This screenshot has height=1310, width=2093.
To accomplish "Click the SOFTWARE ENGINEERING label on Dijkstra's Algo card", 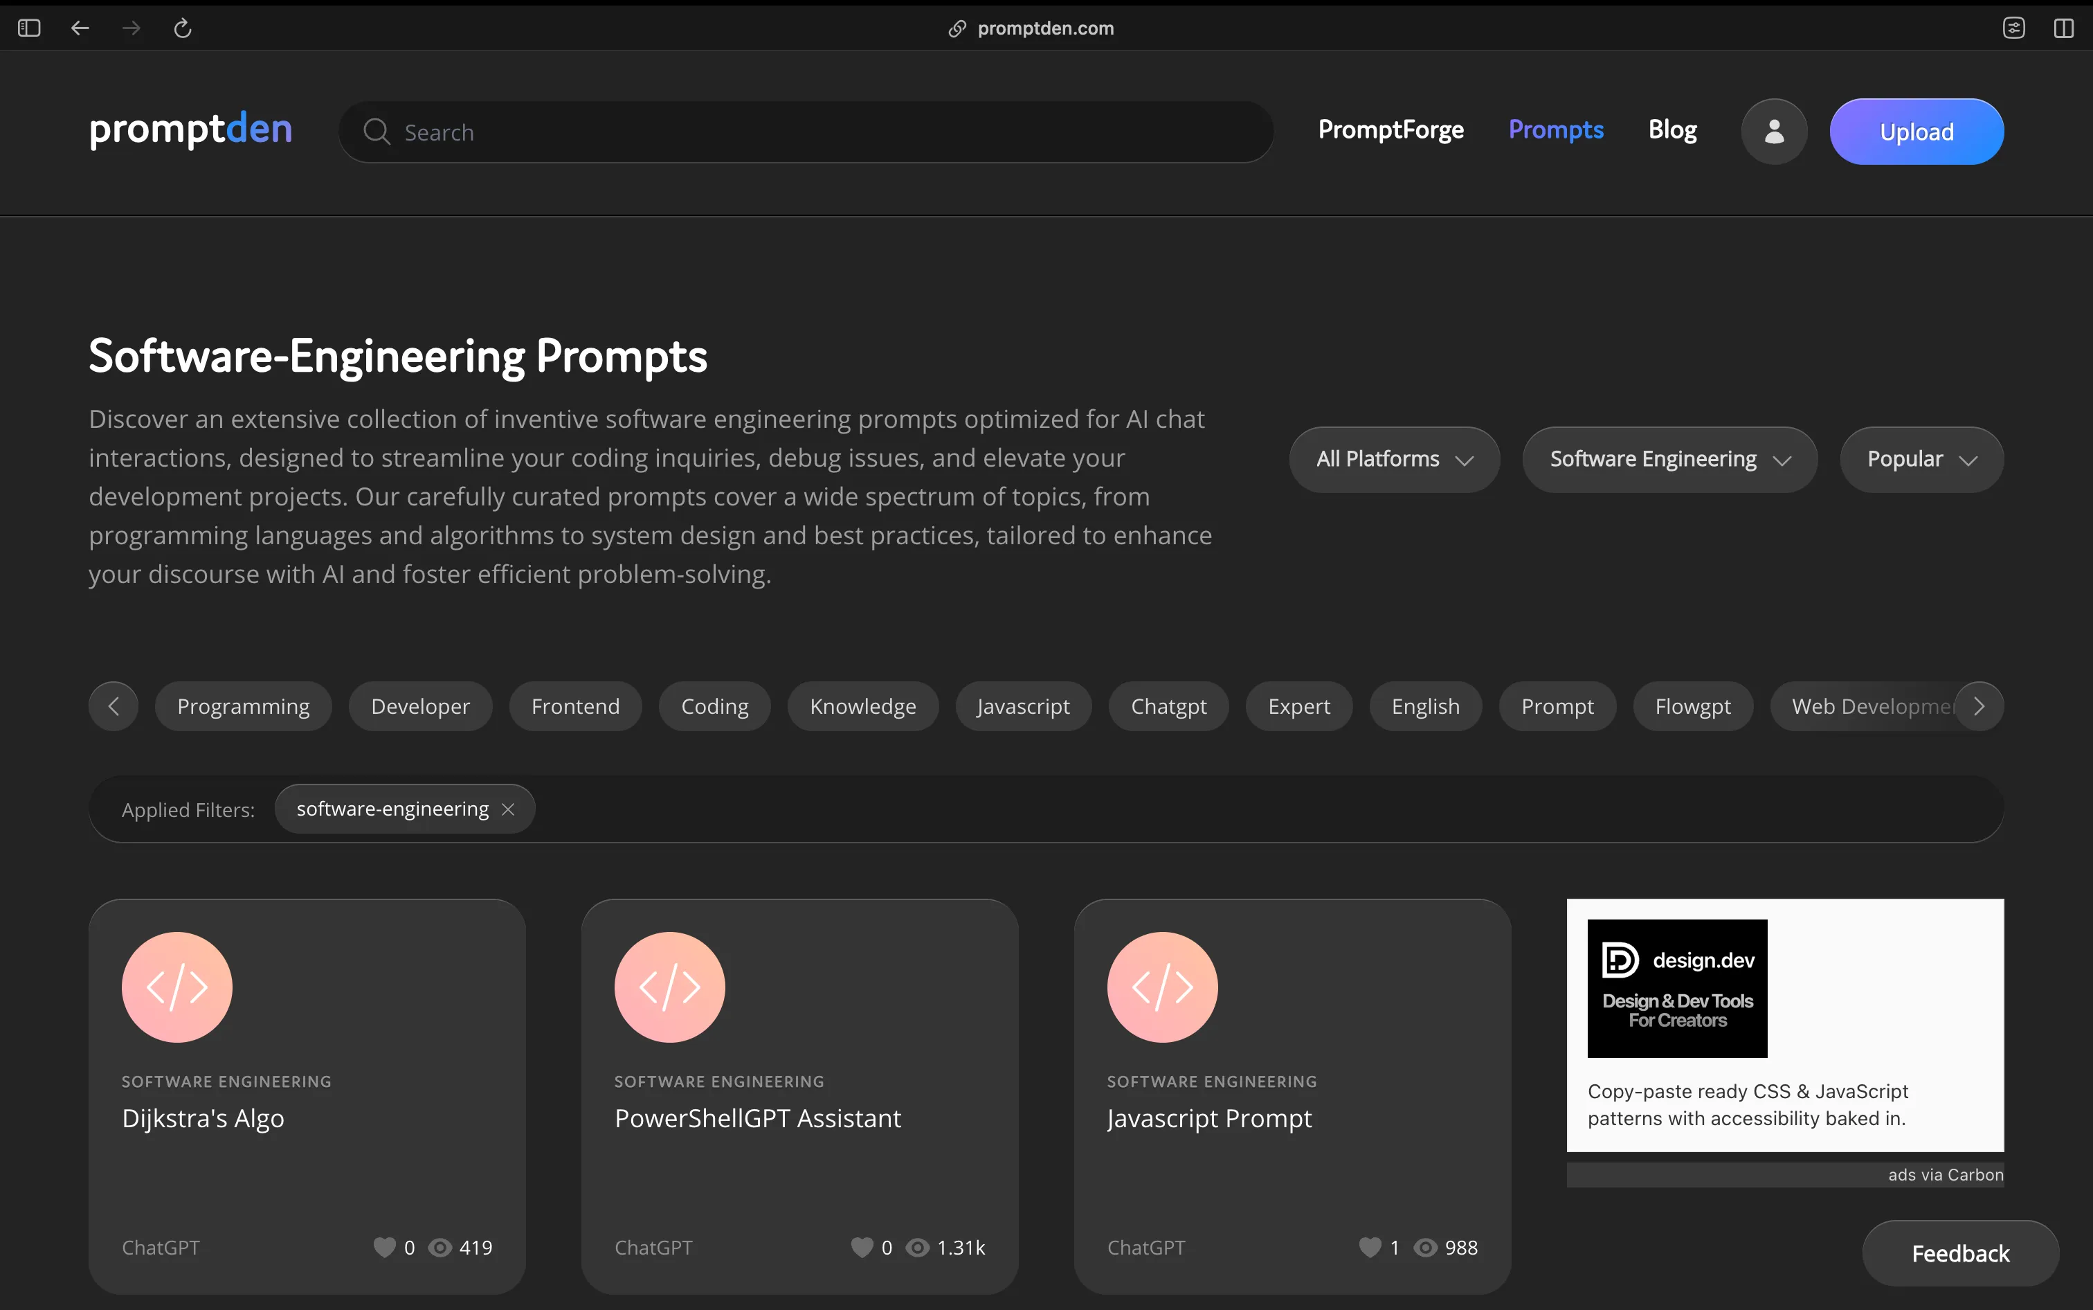I will (x=226, y=1082).
